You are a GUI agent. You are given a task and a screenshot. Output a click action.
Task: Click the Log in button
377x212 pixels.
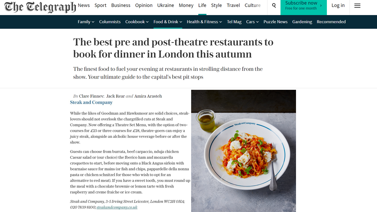click(x=338, y=5)
